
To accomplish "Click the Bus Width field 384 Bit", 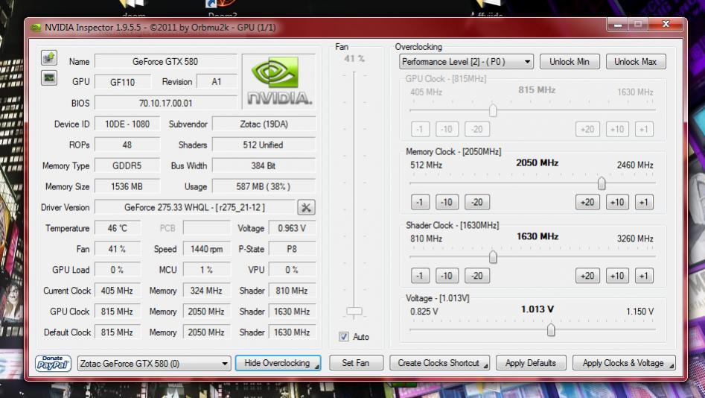I will coord(264,165).
